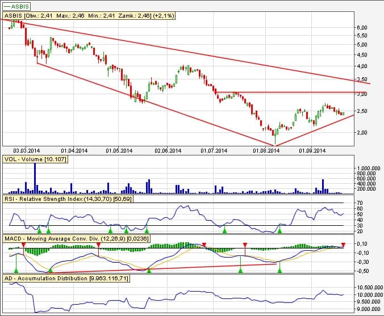
Task: Click the 03.03.2014 date axis label
Action: tap(26, 151)
